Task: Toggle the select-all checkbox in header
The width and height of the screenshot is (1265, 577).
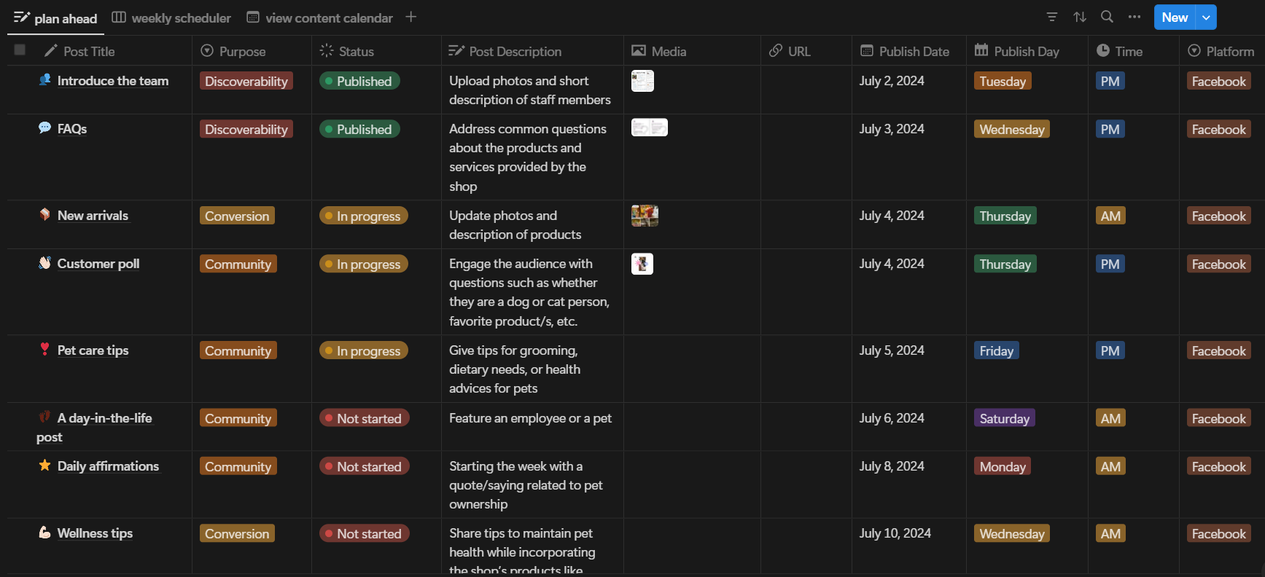Action: pyautogui.click(x=20, y=50)
